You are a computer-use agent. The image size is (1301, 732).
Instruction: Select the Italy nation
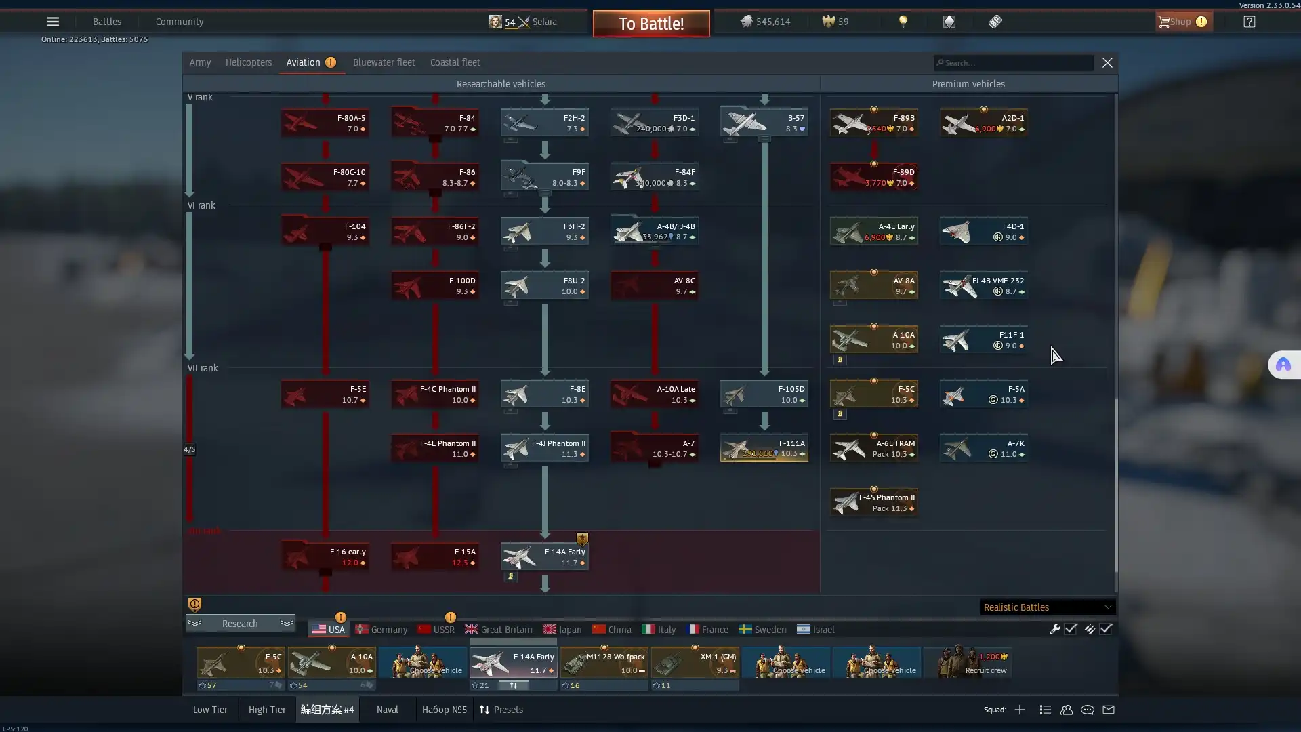coord(659,630)
